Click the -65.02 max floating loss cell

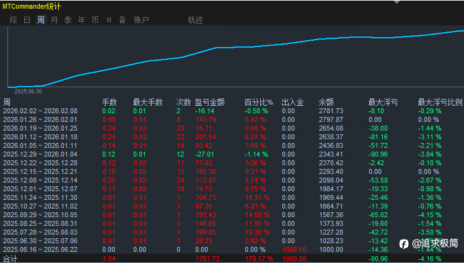[x=378, y=215]
